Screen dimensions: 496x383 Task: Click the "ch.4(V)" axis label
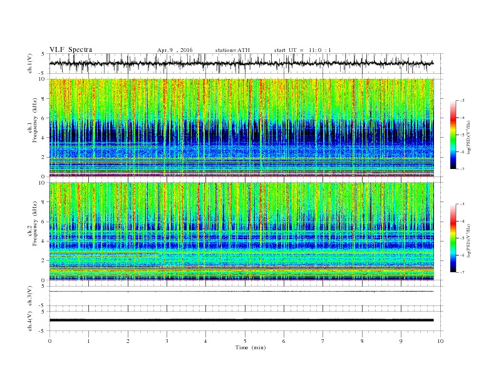click(30, 321)
